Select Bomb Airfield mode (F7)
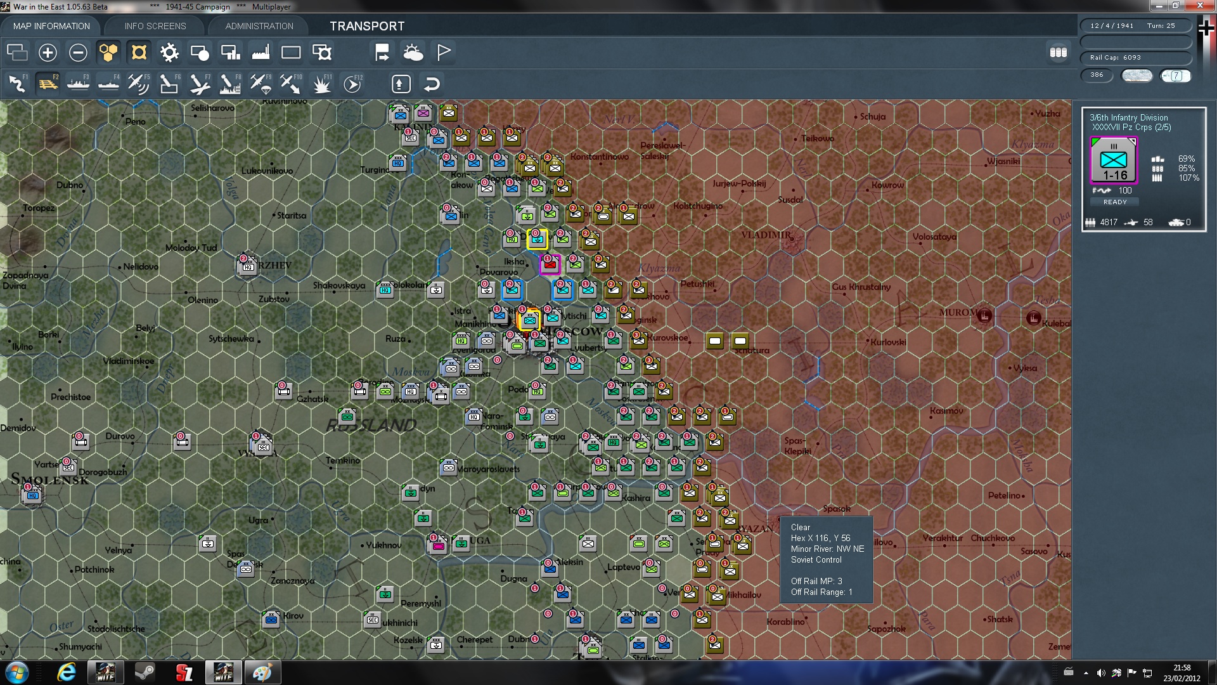The height and width of the screenshot is (685, 1217). coord(199,84)
